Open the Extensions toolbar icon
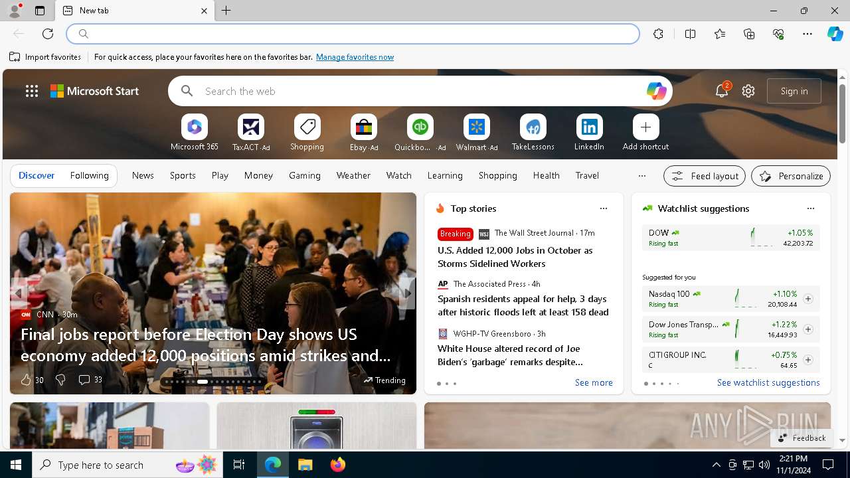Screen dimensions: 850x478 (x=658, y=34)
